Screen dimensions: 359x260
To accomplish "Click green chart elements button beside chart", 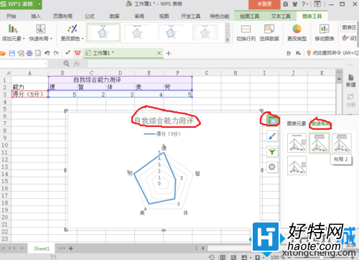I will pyautogui.click(x=272, y=120).
